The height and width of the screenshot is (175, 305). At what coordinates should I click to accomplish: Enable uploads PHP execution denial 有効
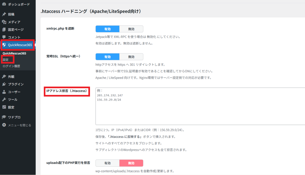[107, 163]
